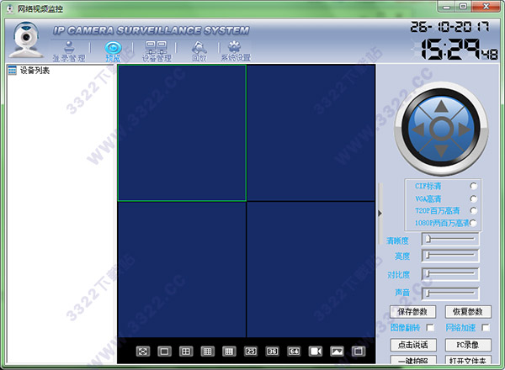Select VGA高清 resolution
Image resolution: width=505 pixels, height=370 pixels.
click(473, 198)
